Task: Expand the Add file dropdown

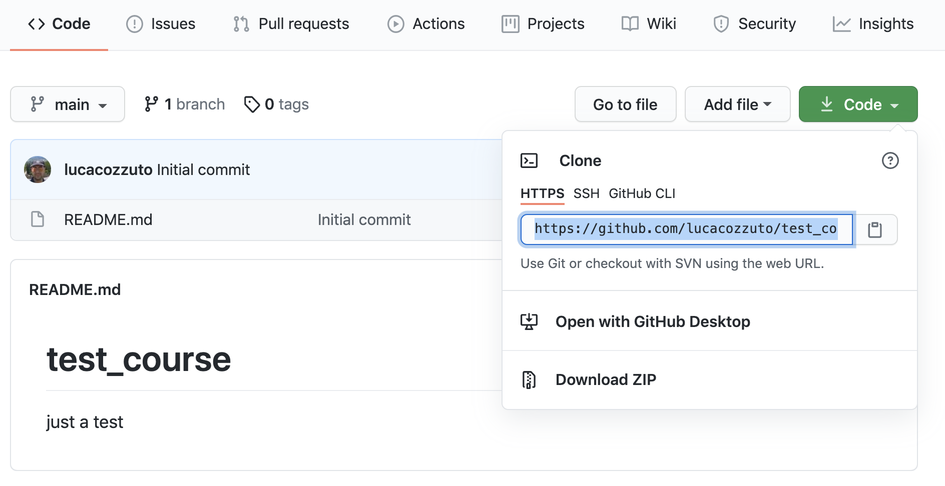Action: [x=737, y=104]
